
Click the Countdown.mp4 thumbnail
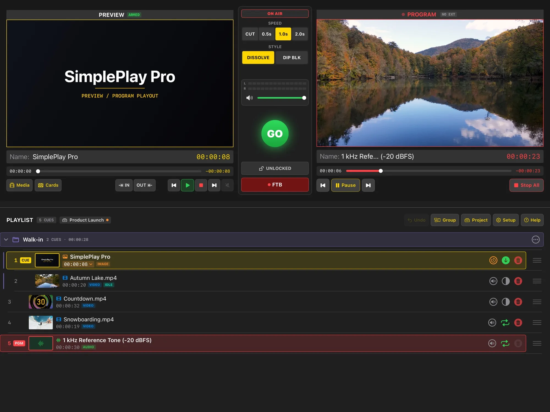tap(41, 302)
